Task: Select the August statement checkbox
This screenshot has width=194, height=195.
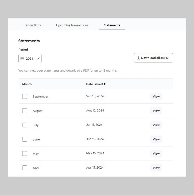Action: (25, 111)
